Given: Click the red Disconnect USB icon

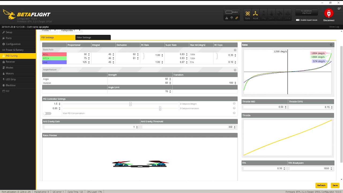Looking at the screenshot, I should [x=329, y=13].
